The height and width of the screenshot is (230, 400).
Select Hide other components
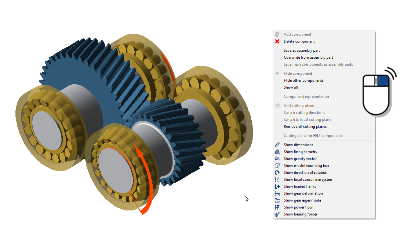coord(303,80)
